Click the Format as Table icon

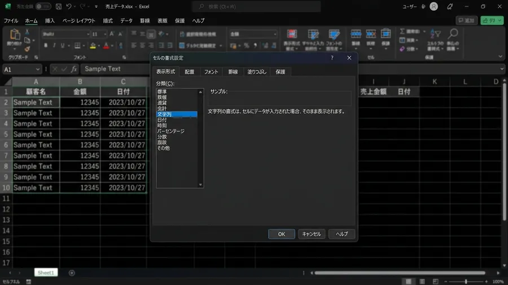(x=313, y=34)
